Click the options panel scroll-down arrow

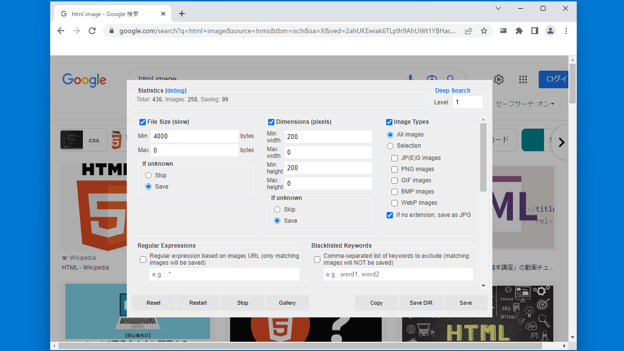coord(483,286)
